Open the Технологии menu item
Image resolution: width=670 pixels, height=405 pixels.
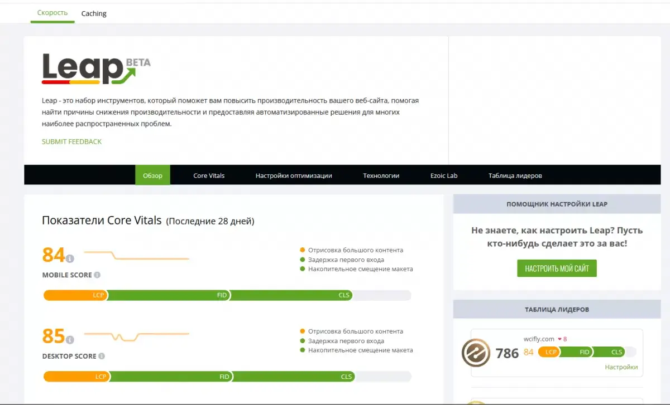(x=381, y=175)
